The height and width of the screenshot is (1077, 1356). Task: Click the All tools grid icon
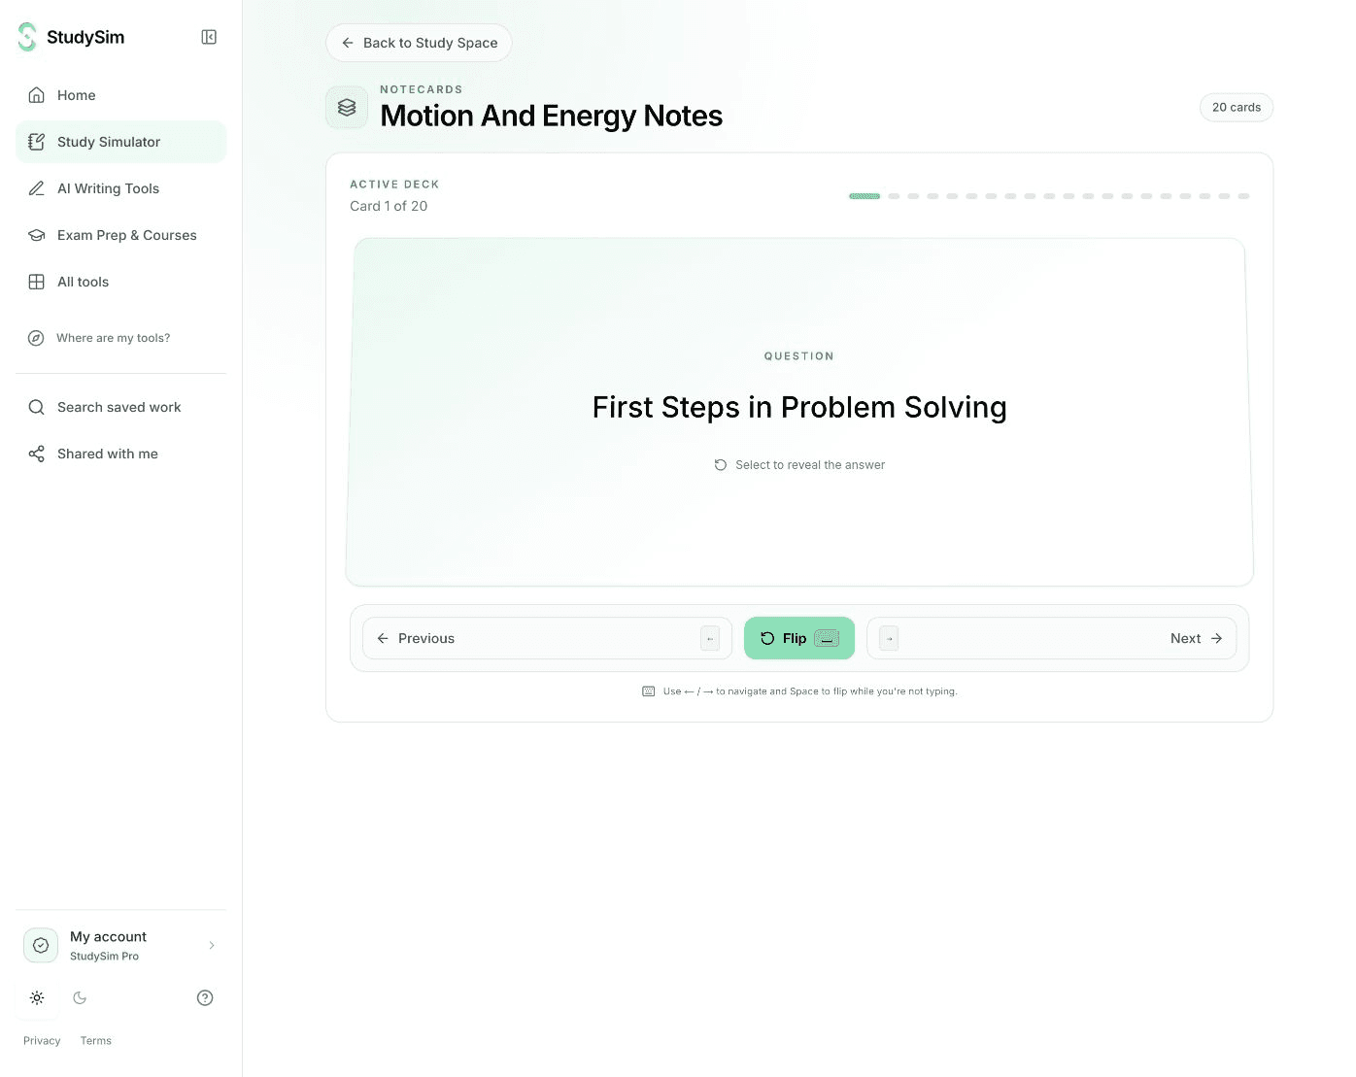[36, 282]
